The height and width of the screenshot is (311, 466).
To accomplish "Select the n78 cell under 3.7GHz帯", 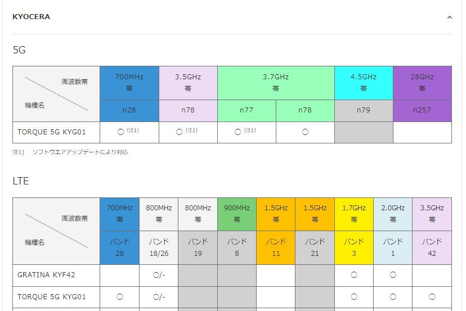I will coord(305,110).
